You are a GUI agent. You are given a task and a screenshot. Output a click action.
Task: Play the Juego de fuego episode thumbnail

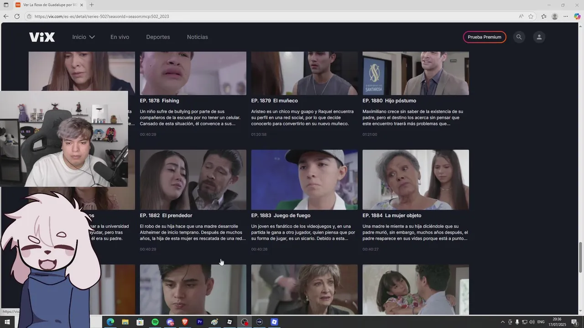pyautogui.click(x=304, y=180)
